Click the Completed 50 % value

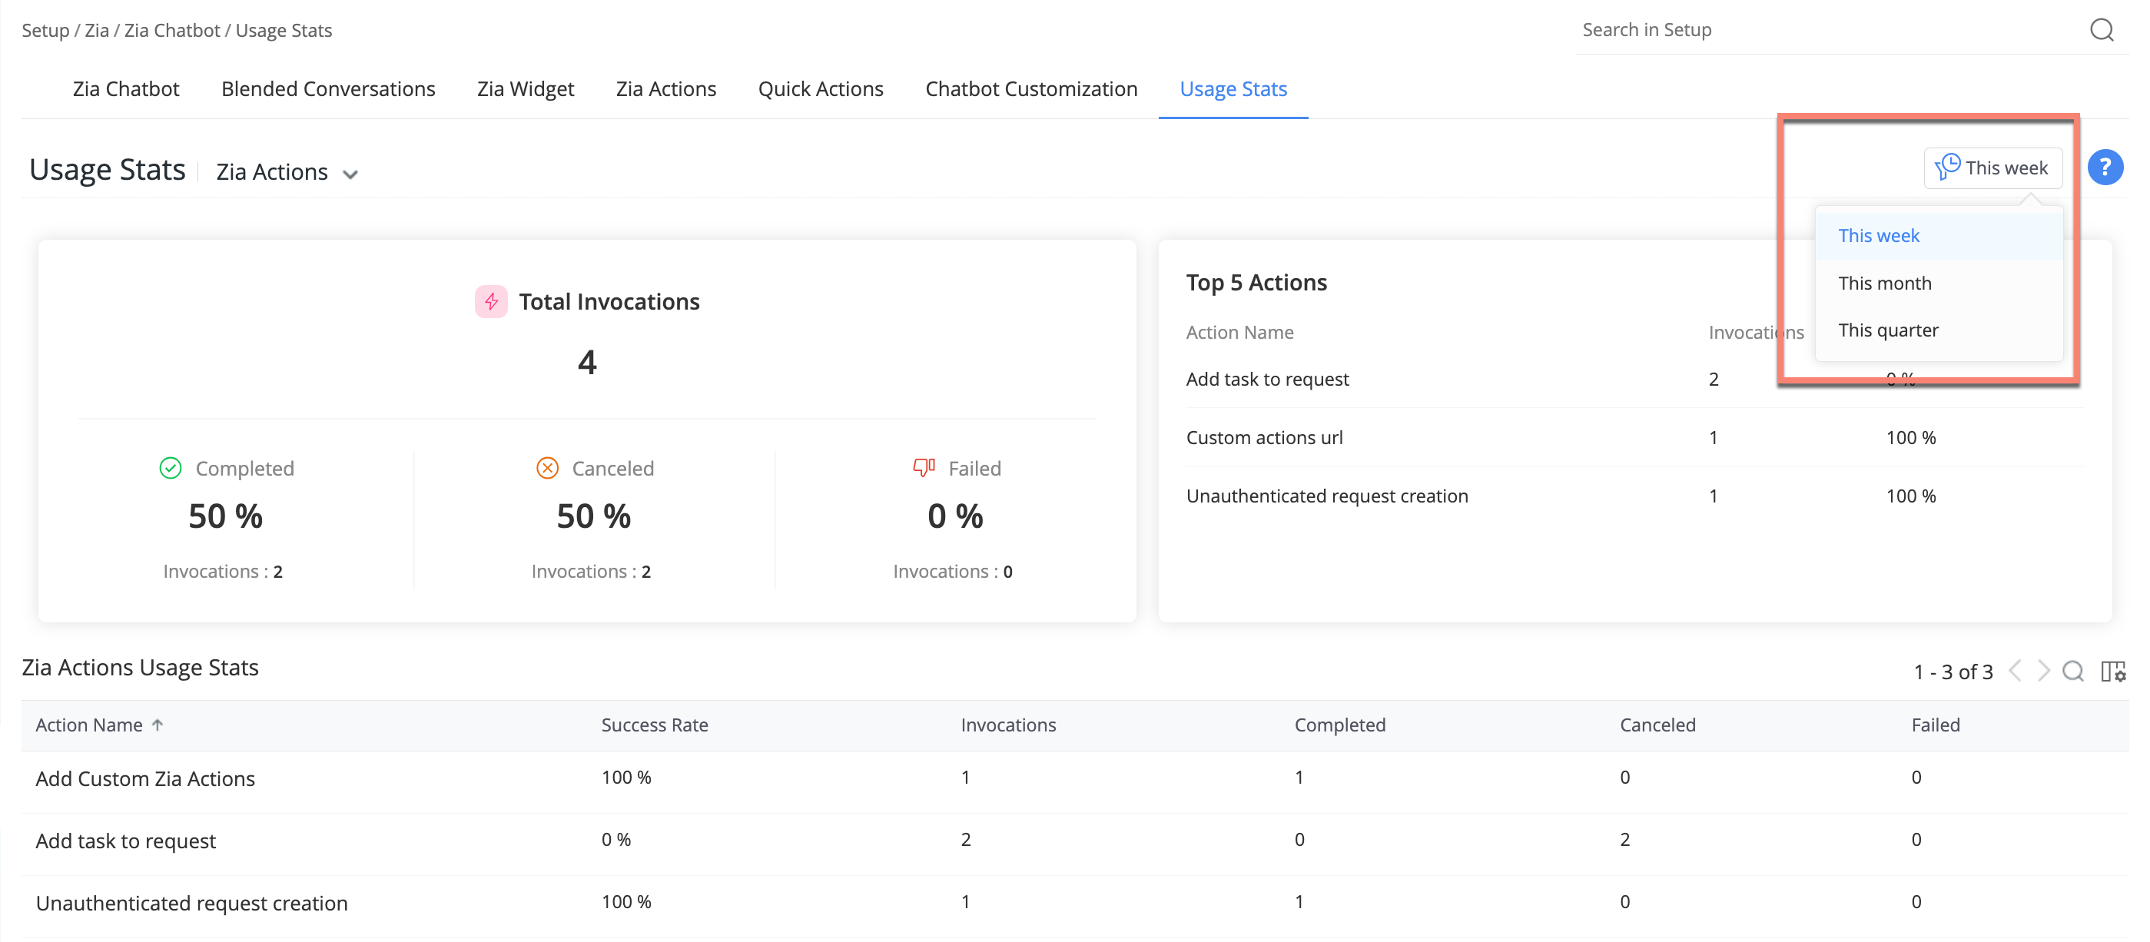(x=225, y=516)
